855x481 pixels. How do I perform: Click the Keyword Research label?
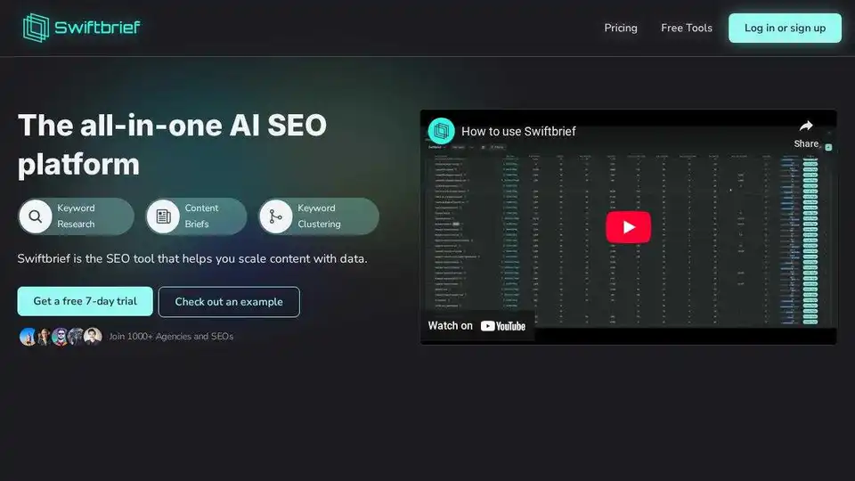(x=76, y=216)
